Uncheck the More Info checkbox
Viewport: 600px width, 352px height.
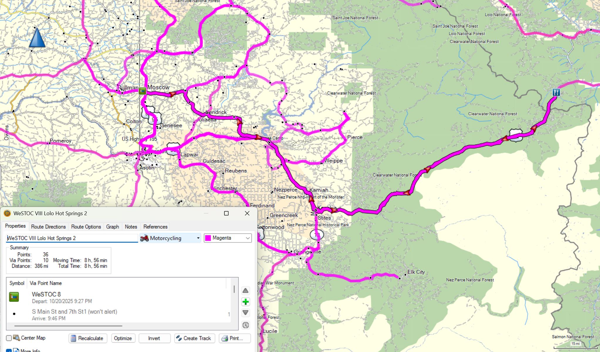(x=9, y=351)
